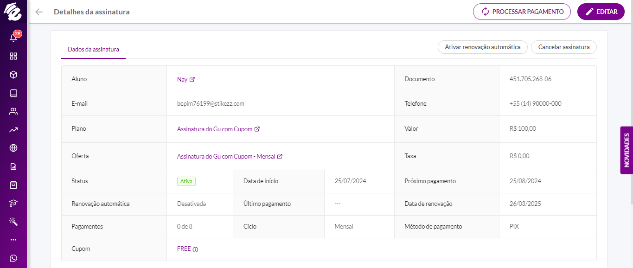The image size is (633, 268).
Task: Click the FREE coupon link
Action: [x=184, y=249]
